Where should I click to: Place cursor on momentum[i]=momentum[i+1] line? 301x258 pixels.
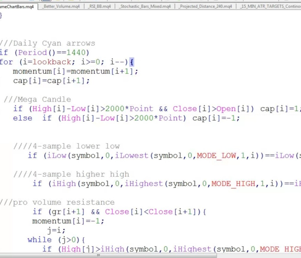coord(75,71)
